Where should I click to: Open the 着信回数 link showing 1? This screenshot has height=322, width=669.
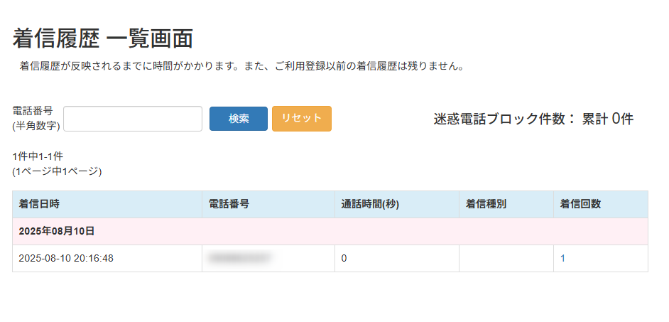point(562,258)
